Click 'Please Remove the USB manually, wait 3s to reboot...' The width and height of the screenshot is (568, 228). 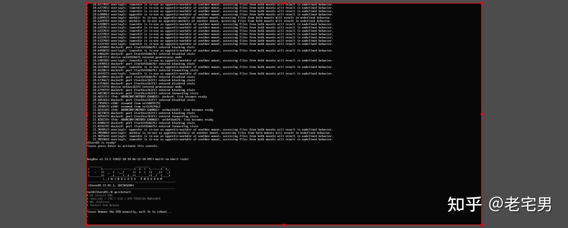pos(129,212)
